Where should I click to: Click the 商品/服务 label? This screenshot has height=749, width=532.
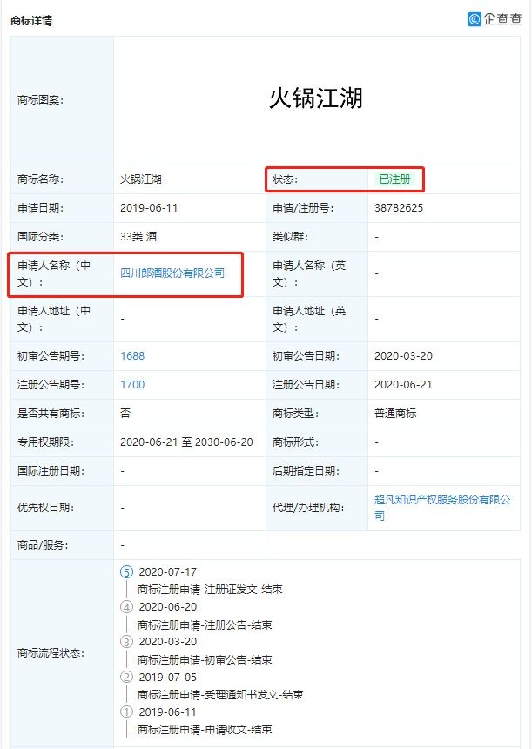(43, 545)
